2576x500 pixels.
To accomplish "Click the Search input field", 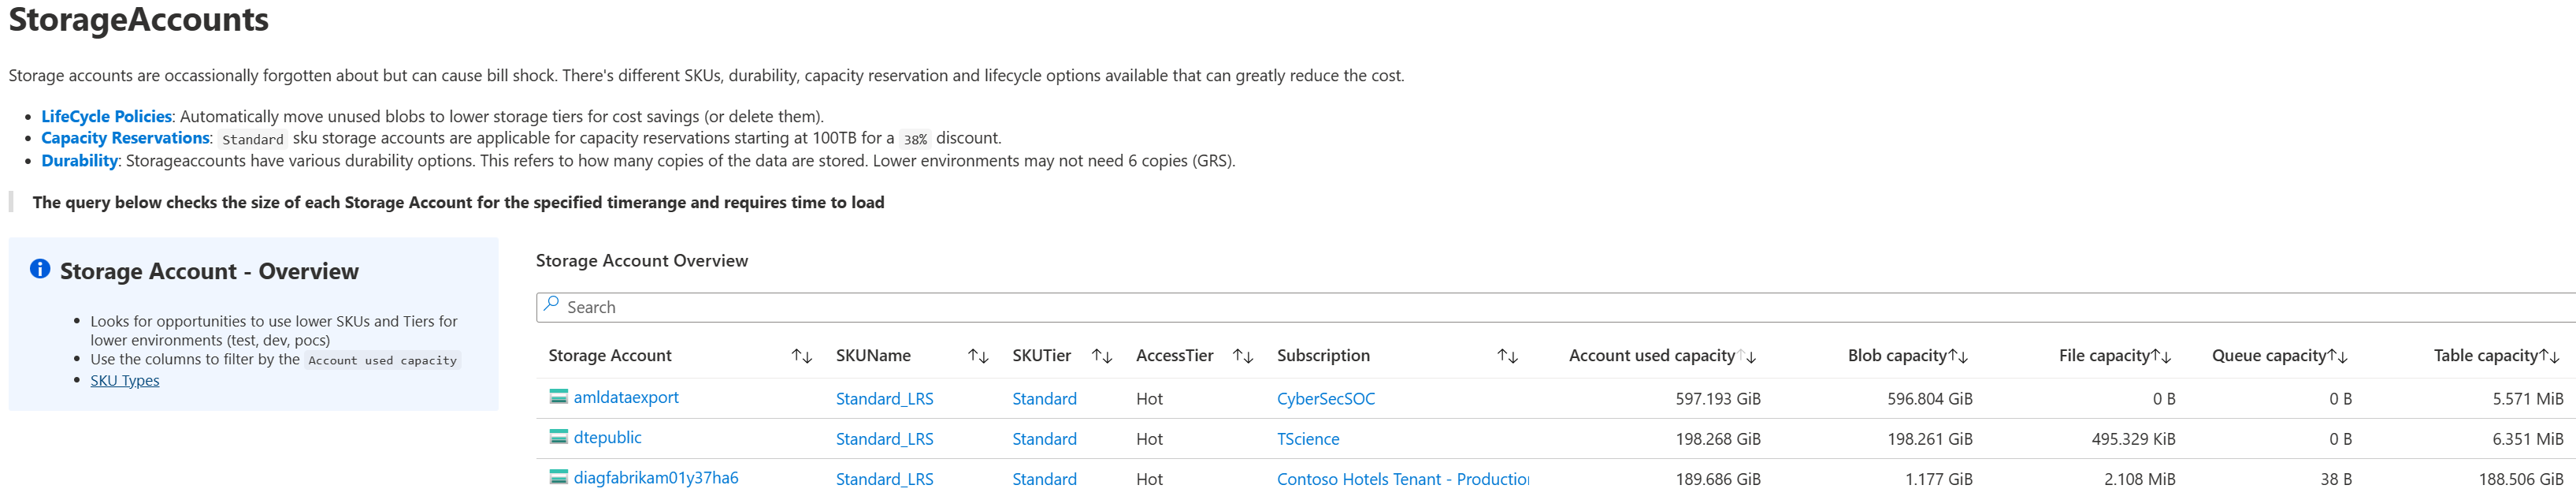I will 1556,307.
